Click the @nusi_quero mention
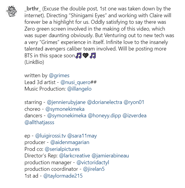The width and height of the screenshot is (185, 188). pos(76,82)
